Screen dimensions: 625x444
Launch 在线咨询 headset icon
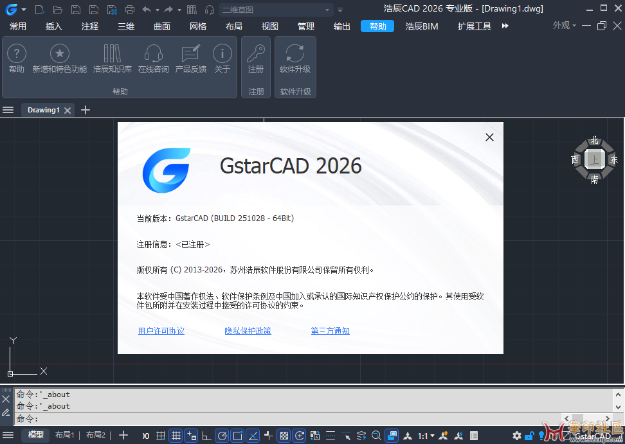153,54
